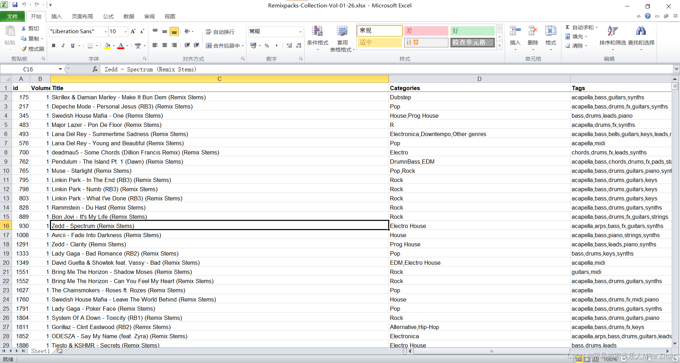680x363 pixels.
Task: Open the font size dropdown showing 10
Action: tap(125, 31)
